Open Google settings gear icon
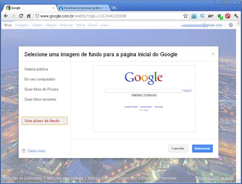 click(231, 25)
